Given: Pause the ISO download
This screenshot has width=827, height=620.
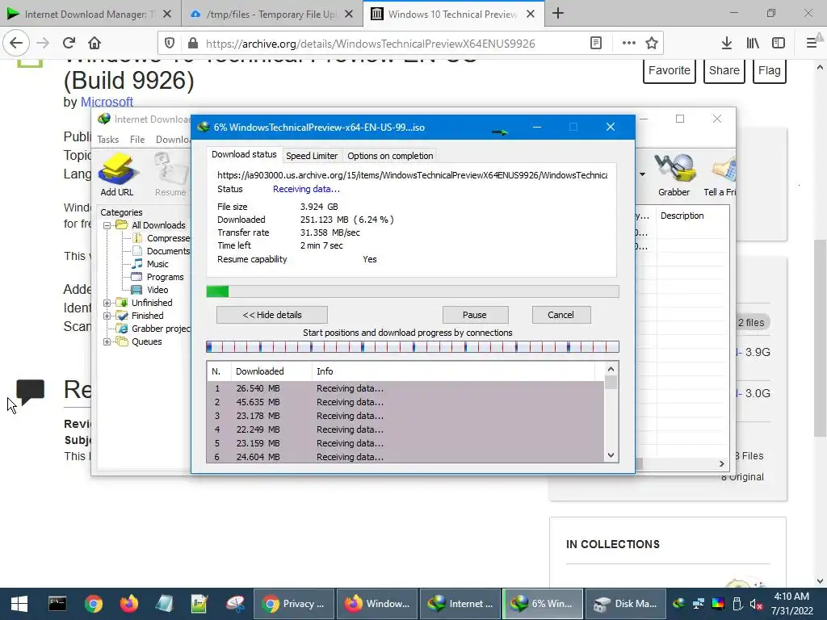Looking at the screenshot, I should pos(475,315).
